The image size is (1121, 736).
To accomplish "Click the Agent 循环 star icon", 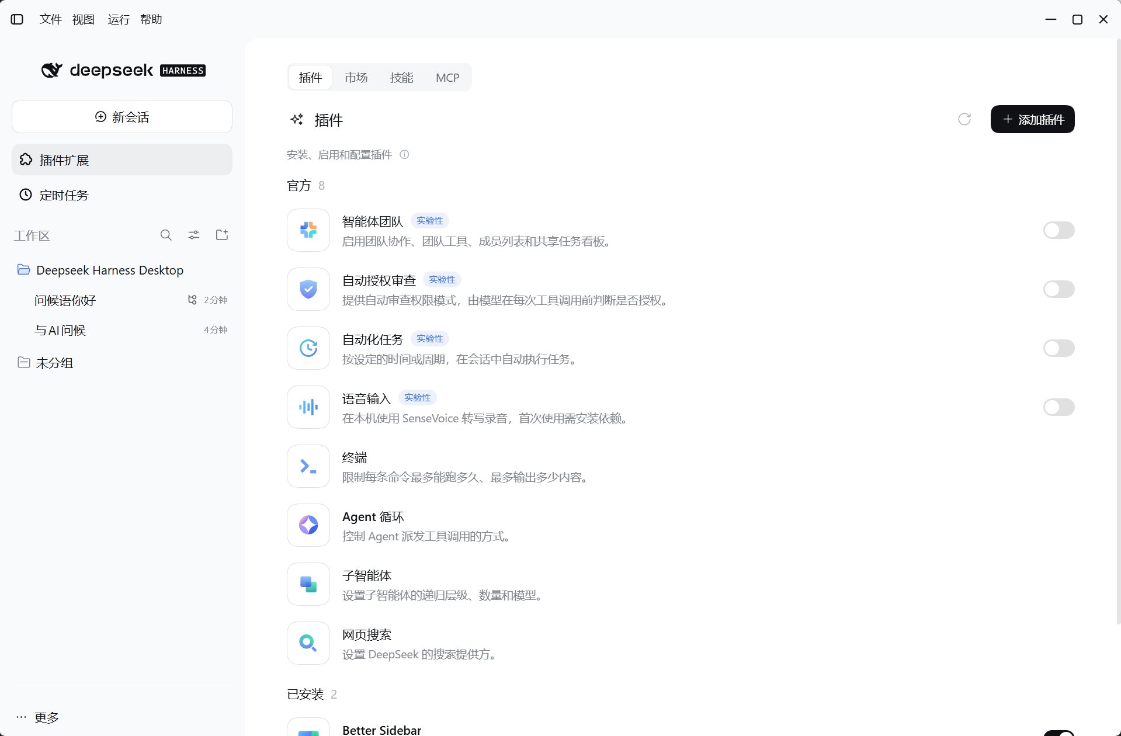I will point(308,525).
